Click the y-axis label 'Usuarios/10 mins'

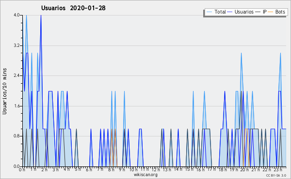[4, 91]
